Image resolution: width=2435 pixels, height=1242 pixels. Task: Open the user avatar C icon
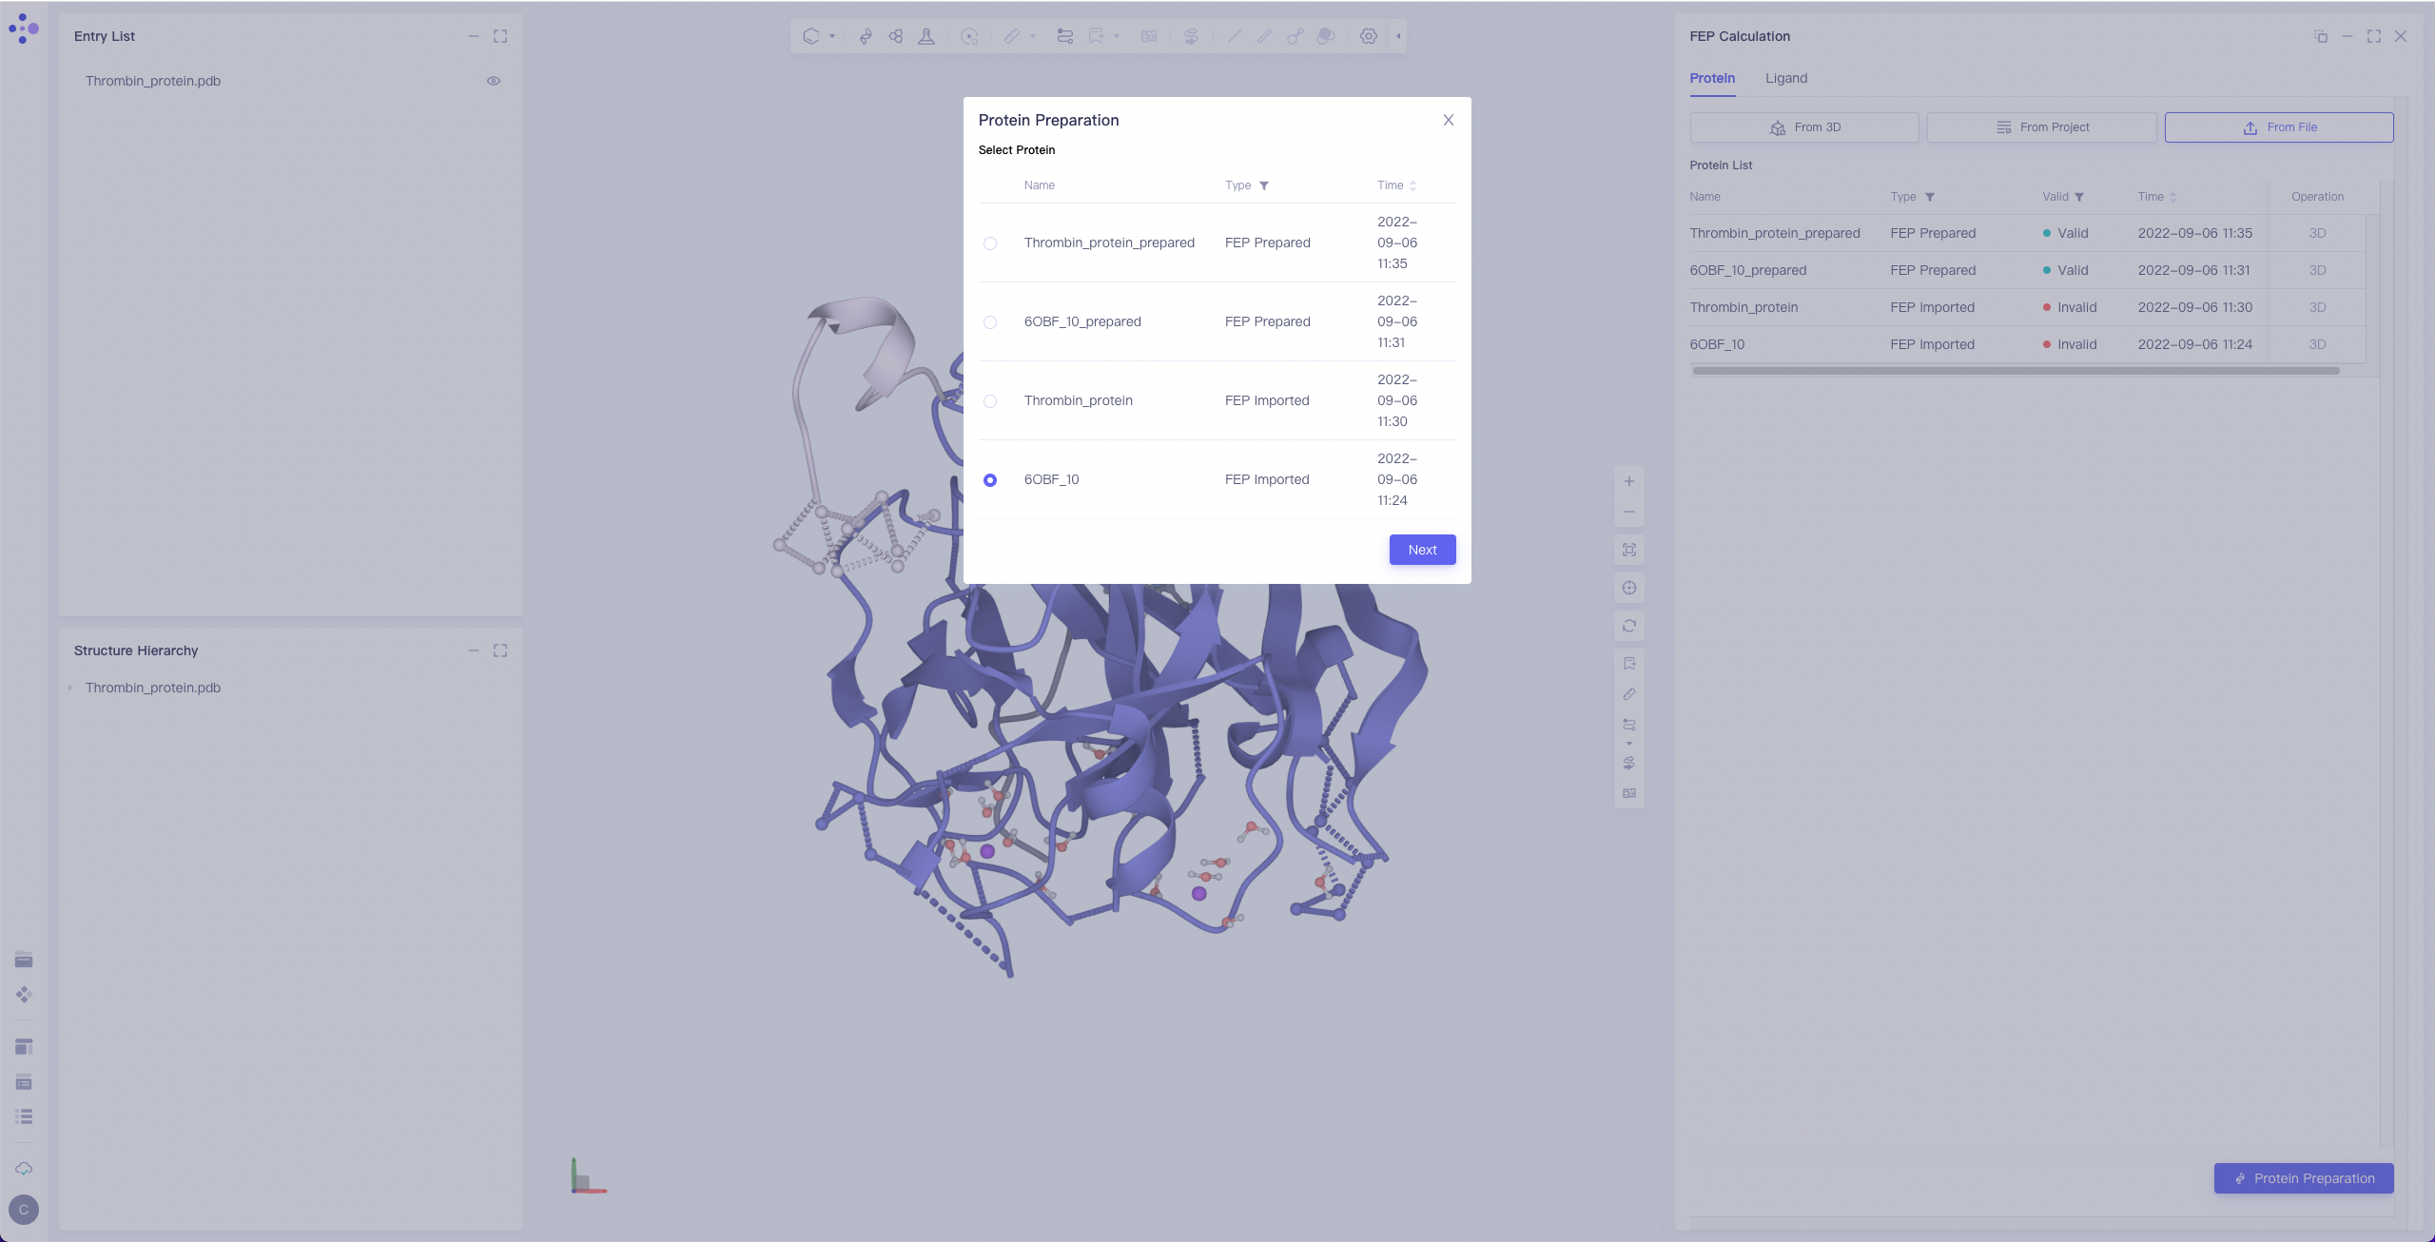(x=24, y=1210)
